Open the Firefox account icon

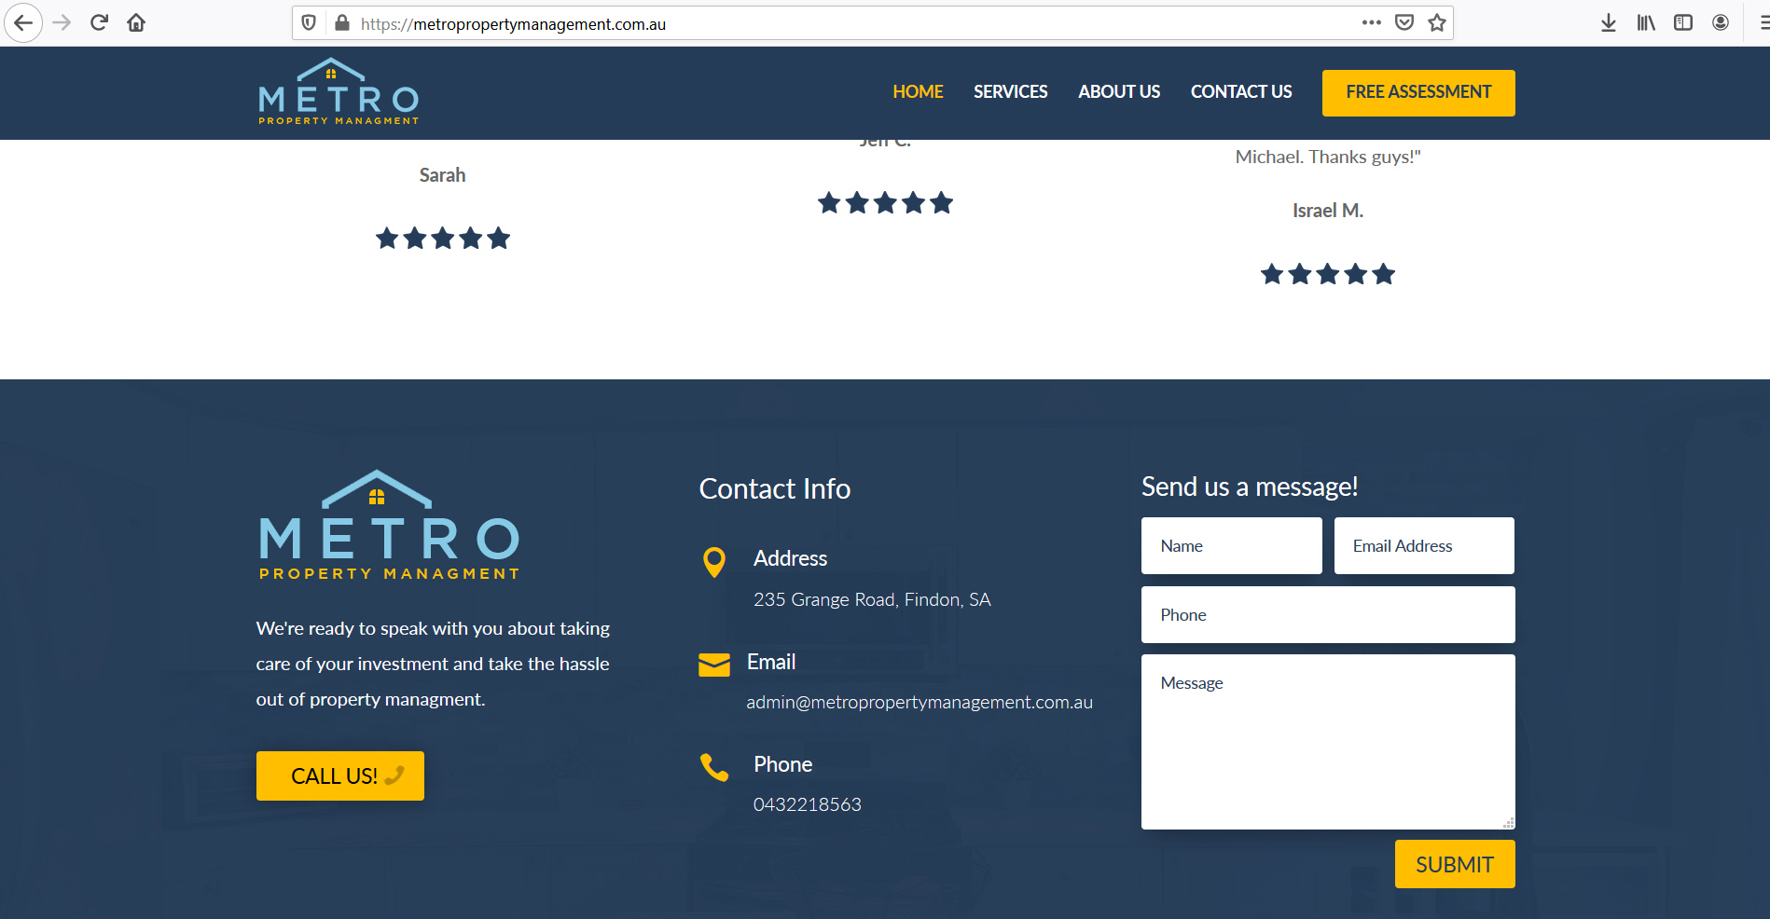tap(1721, 23)
